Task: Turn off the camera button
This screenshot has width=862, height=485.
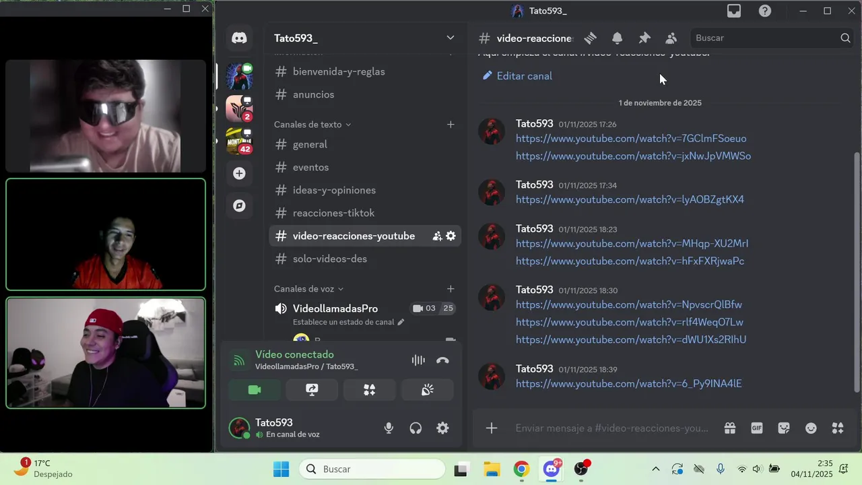Action: click(255, 390)
